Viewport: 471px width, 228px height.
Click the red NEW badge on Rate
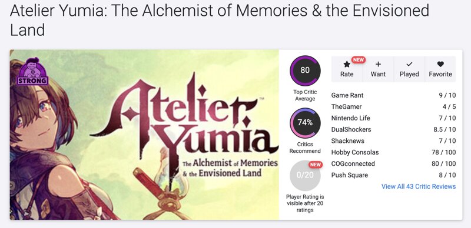(x=358, y=60)
